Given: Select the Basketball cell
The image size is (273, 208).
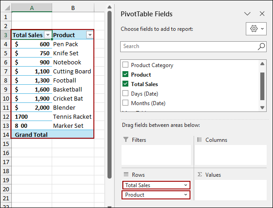Looking at the screenshot, I should pyautogui.click(x=73, y=89).
